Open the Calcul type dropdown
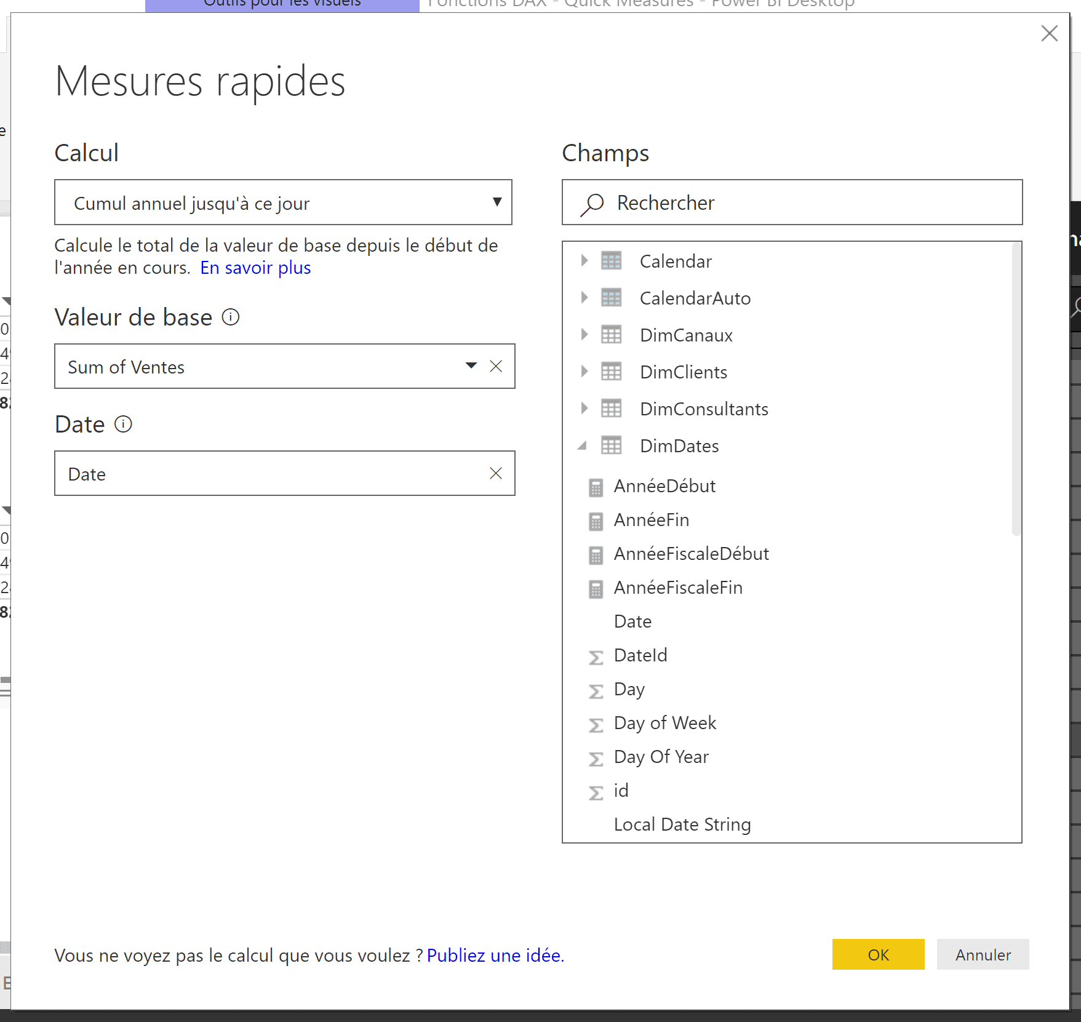 (497, 202)
